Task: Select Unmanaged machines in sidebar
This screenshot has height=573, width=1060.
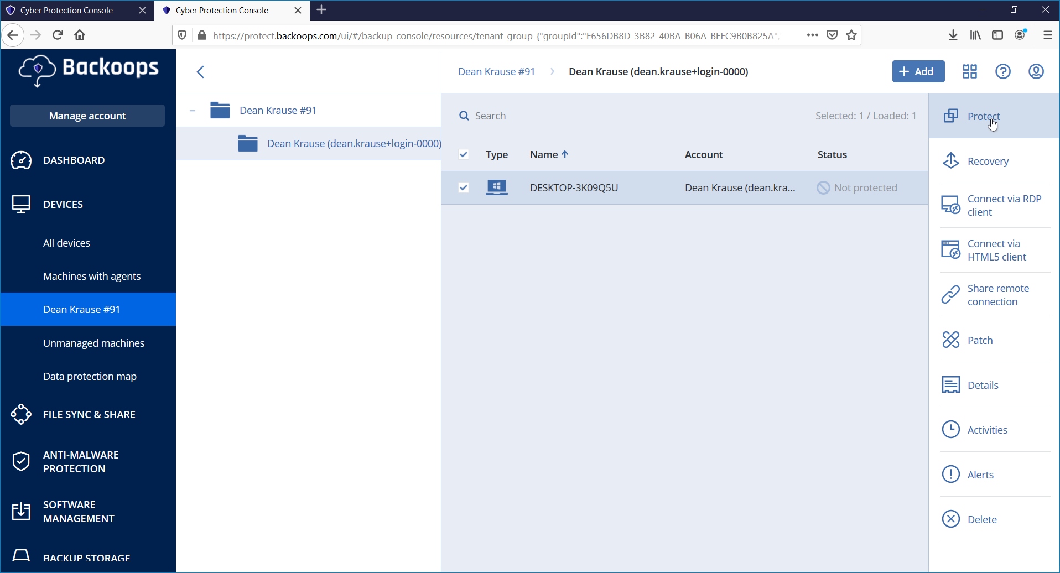Action: tap(93, 343)
